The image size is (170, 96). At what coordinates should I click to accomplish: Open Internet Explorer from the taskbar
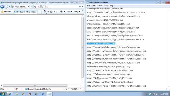[x=10, y=94]
